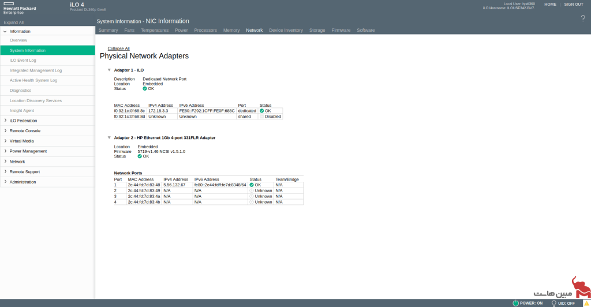The width and height of the screenshot is (591, 307).
Task: Click the Unknown status icon for port 2c:44:fd:7d:83:4b
Action: (252, 202)
